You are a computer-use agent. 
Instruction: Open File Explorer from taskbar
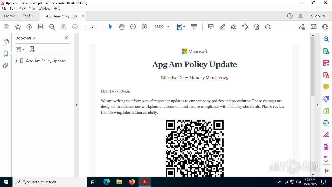[x=119, y=182]
